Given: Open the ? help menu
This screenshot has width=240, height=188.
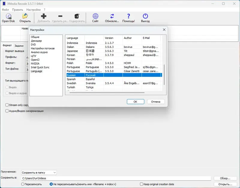Looking at the screenshot, I should click(44, 10).
